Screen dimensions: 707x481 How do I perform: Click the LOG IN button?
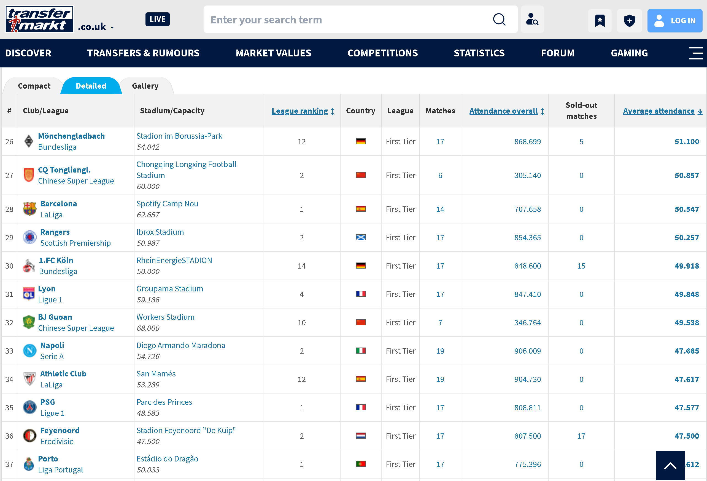[675, 21]
